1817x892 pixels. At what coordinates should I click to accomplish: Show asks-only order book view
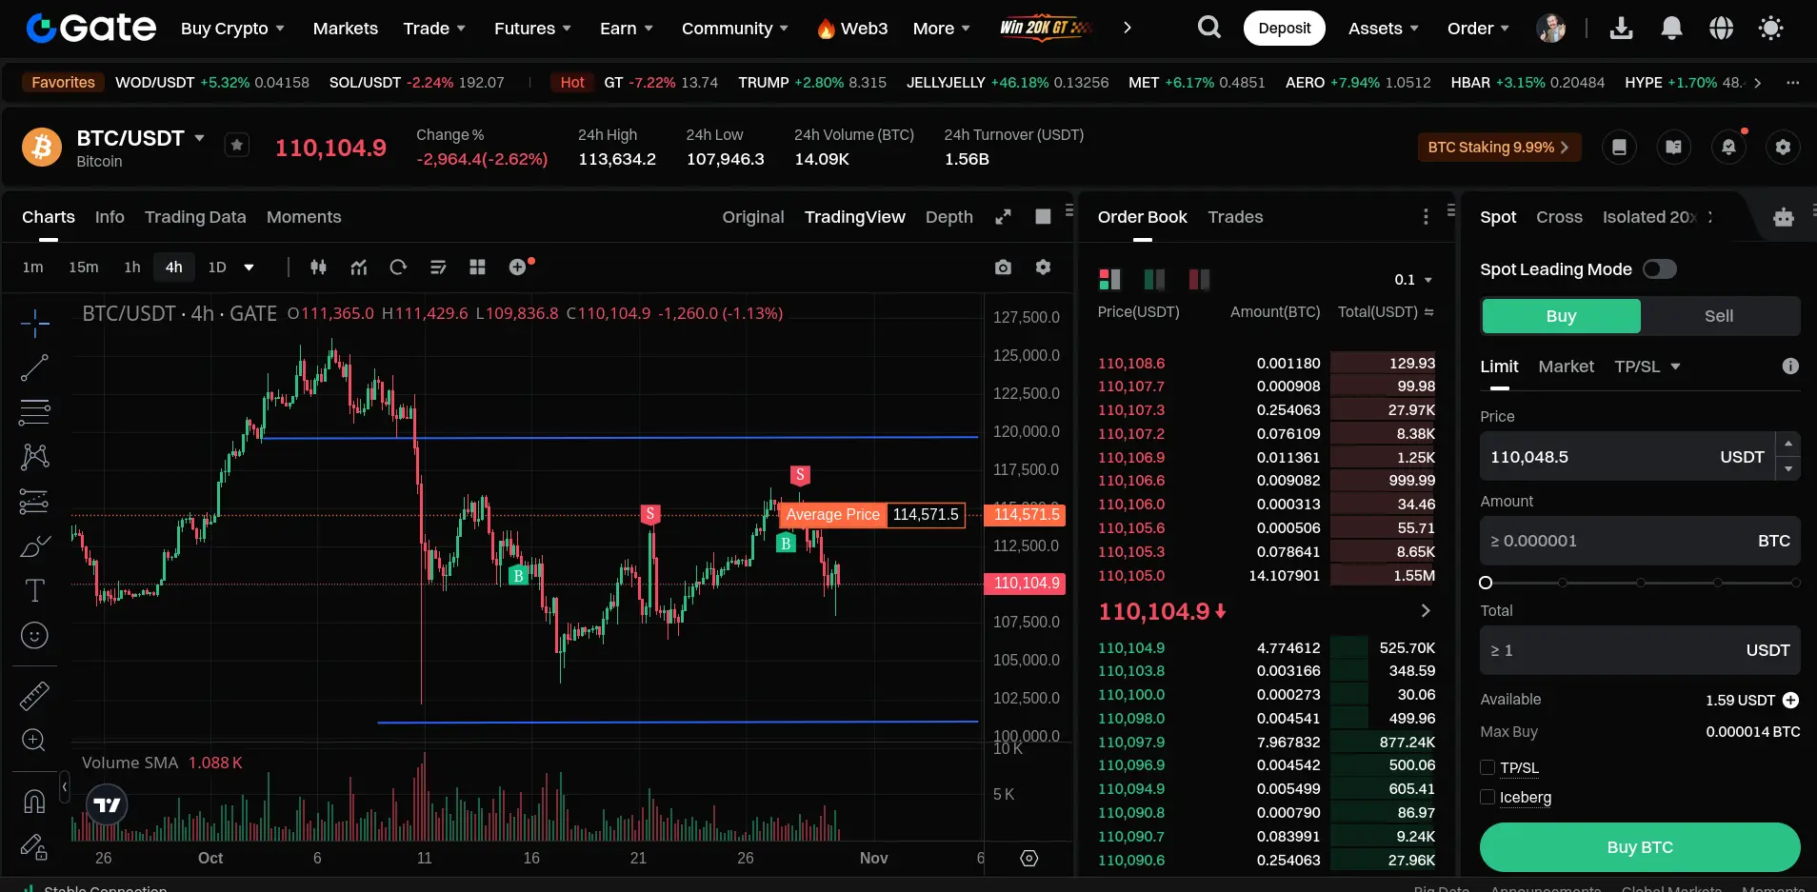click(1199, 279)
